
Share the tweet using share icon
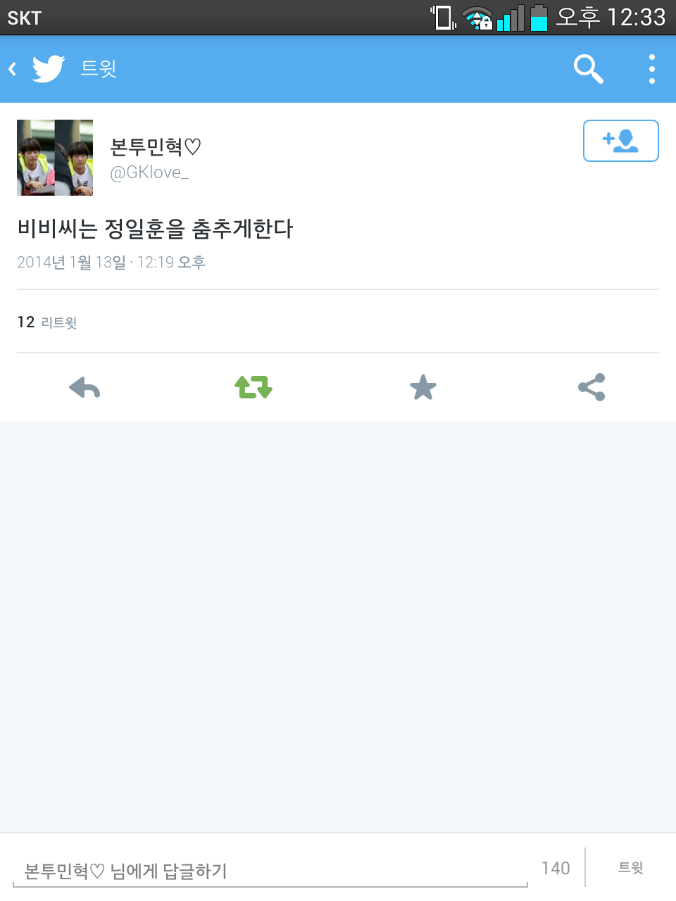[591, 387]
